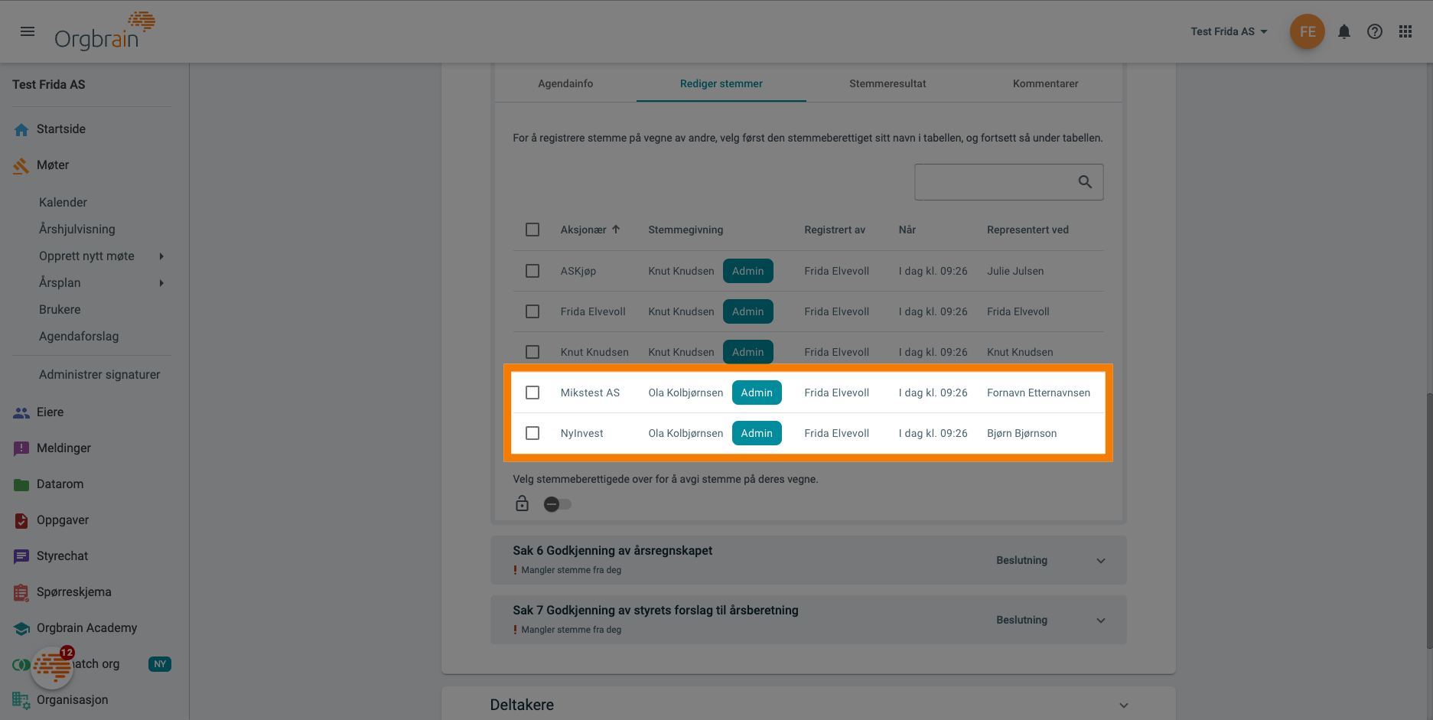1433x720 pixels.
Task: Switch to the Kommentarer tab
Action: click(1045, 83)
